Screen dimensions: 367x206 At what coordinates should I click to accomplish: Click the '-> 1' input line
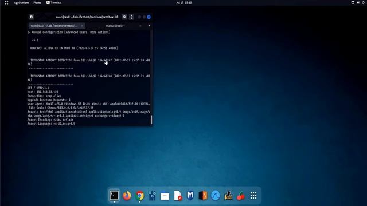coord(35,40)
